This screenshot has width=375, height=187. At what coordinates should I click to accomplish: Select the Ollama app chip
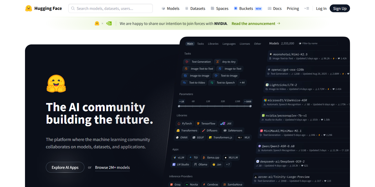tap(200, 164)
